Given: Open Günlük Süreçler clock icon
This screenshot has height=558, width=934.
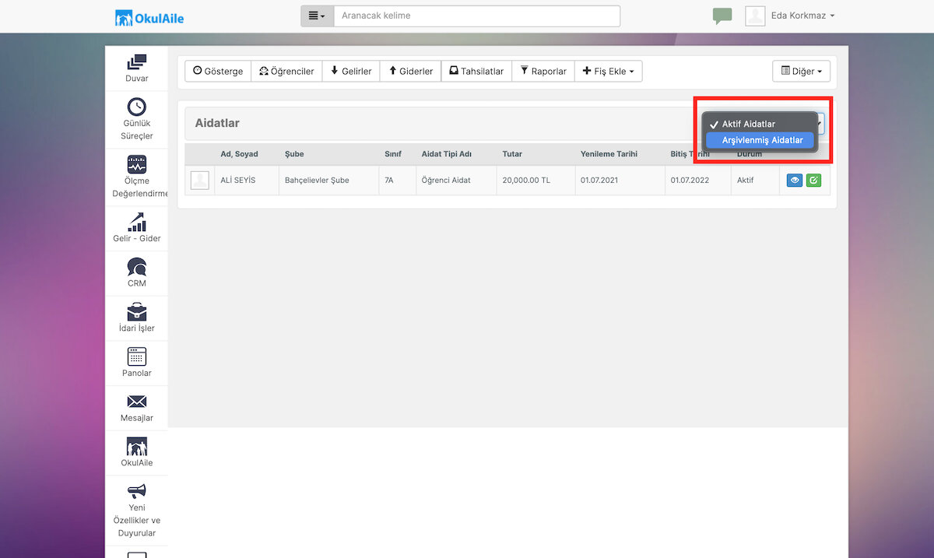Looking at the screenshot, I should 136,107.
